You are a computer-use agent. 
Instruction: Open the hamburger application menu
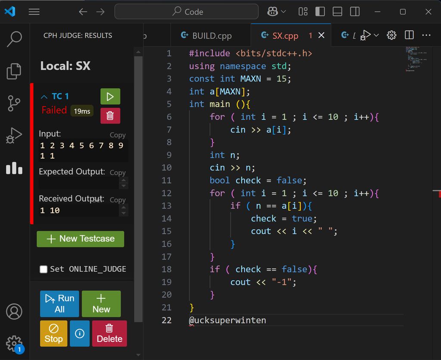click(34, 12)
